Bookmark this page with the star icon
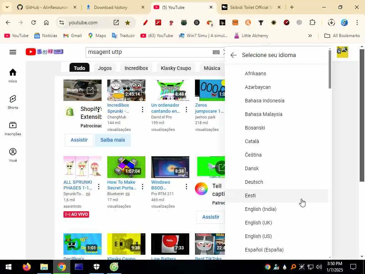Image resolution: width=365 pixels, height=274 pixels. (x=128, y=22)
